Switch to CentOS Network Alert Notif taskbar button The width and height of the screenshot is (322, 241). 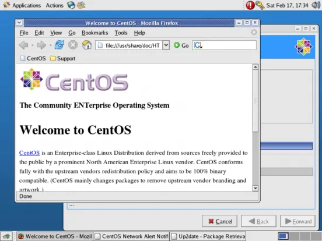(x=131, y=236)
